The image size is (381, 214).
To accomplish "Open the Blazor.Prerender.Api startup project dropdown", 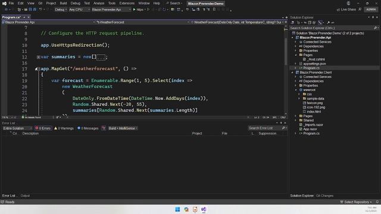I will pyautogui.click(x=111, y=10).
